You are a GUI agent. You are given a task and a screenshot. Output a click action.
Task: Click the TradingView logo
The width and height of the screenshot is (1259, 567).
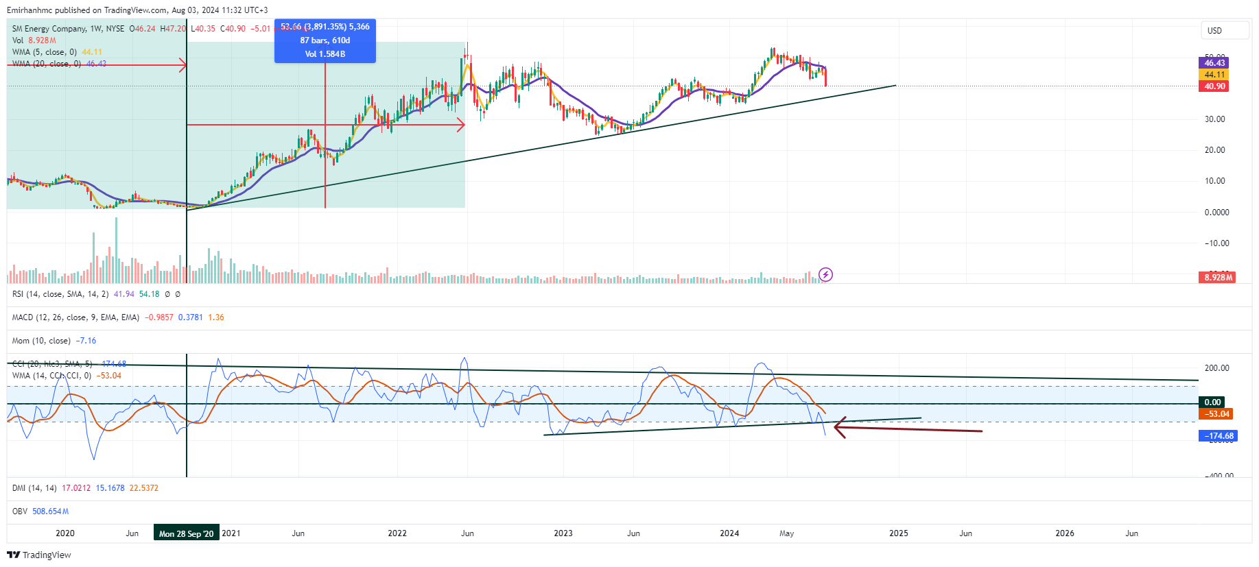39,555
